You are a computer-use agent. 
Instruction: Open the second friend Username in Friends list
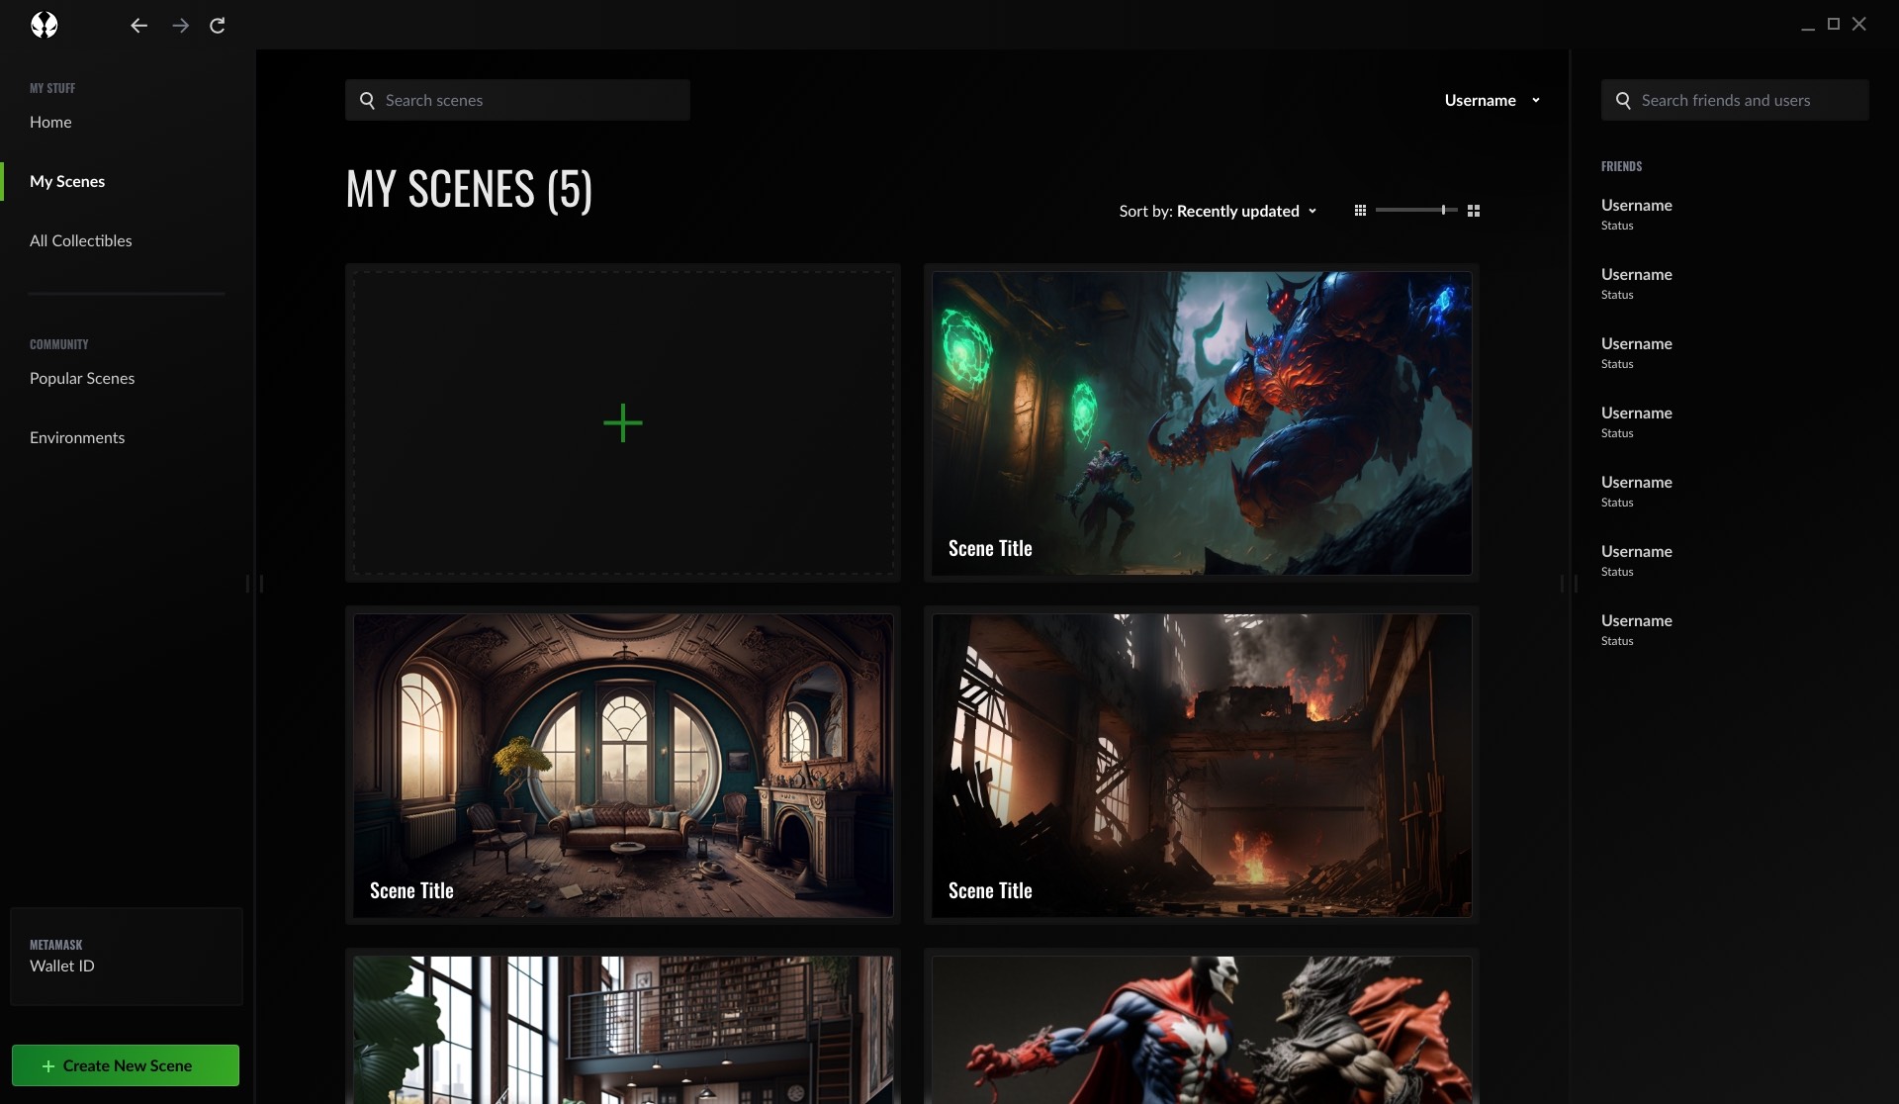pos(1637,274)
